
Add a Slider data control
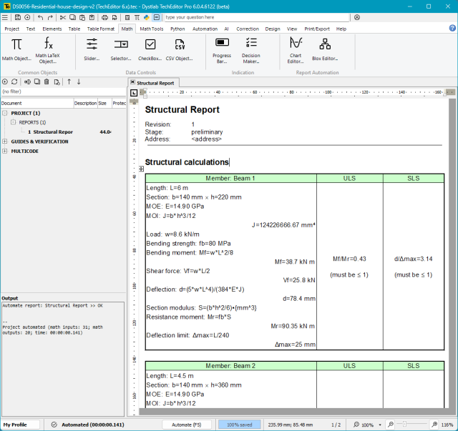92,49
